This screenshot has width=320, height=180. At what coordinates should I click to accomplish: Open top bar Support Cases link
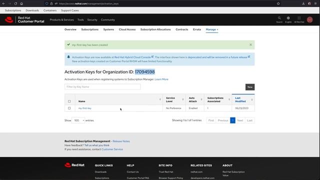coord(70,10)
